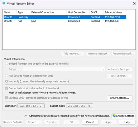Click the OK button

tap(71, 122)
